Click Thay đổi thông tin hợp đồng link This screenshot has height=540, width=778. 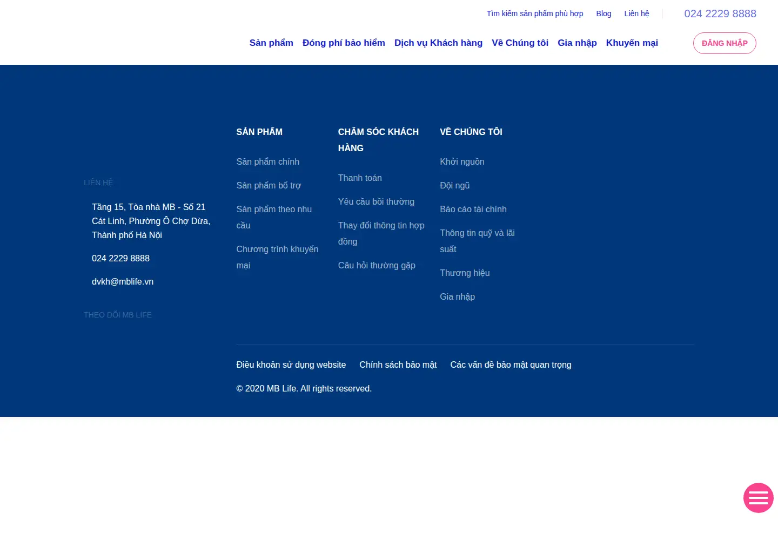coord(381,233)
